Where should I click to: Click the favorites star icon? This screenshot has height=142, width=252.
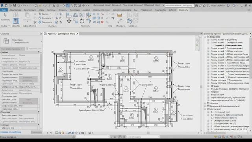pyautogui.click(x=204, y=6)
